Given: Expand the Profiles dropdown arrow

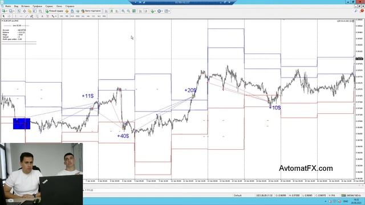Looking at the screenshot, I should (x=13, y=11).
